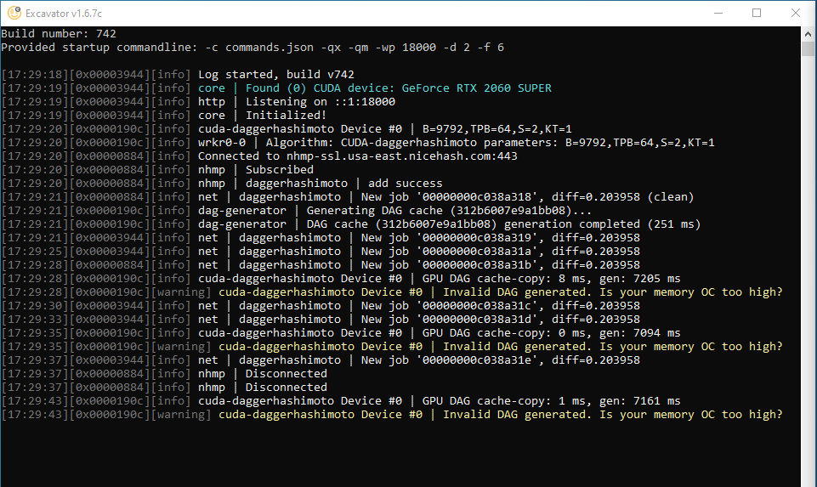The width and height of the screenshot is (817, 487).
Task: Click 'Log started, build v742' text
Action: pyautogui.click(x=276, y=75)
